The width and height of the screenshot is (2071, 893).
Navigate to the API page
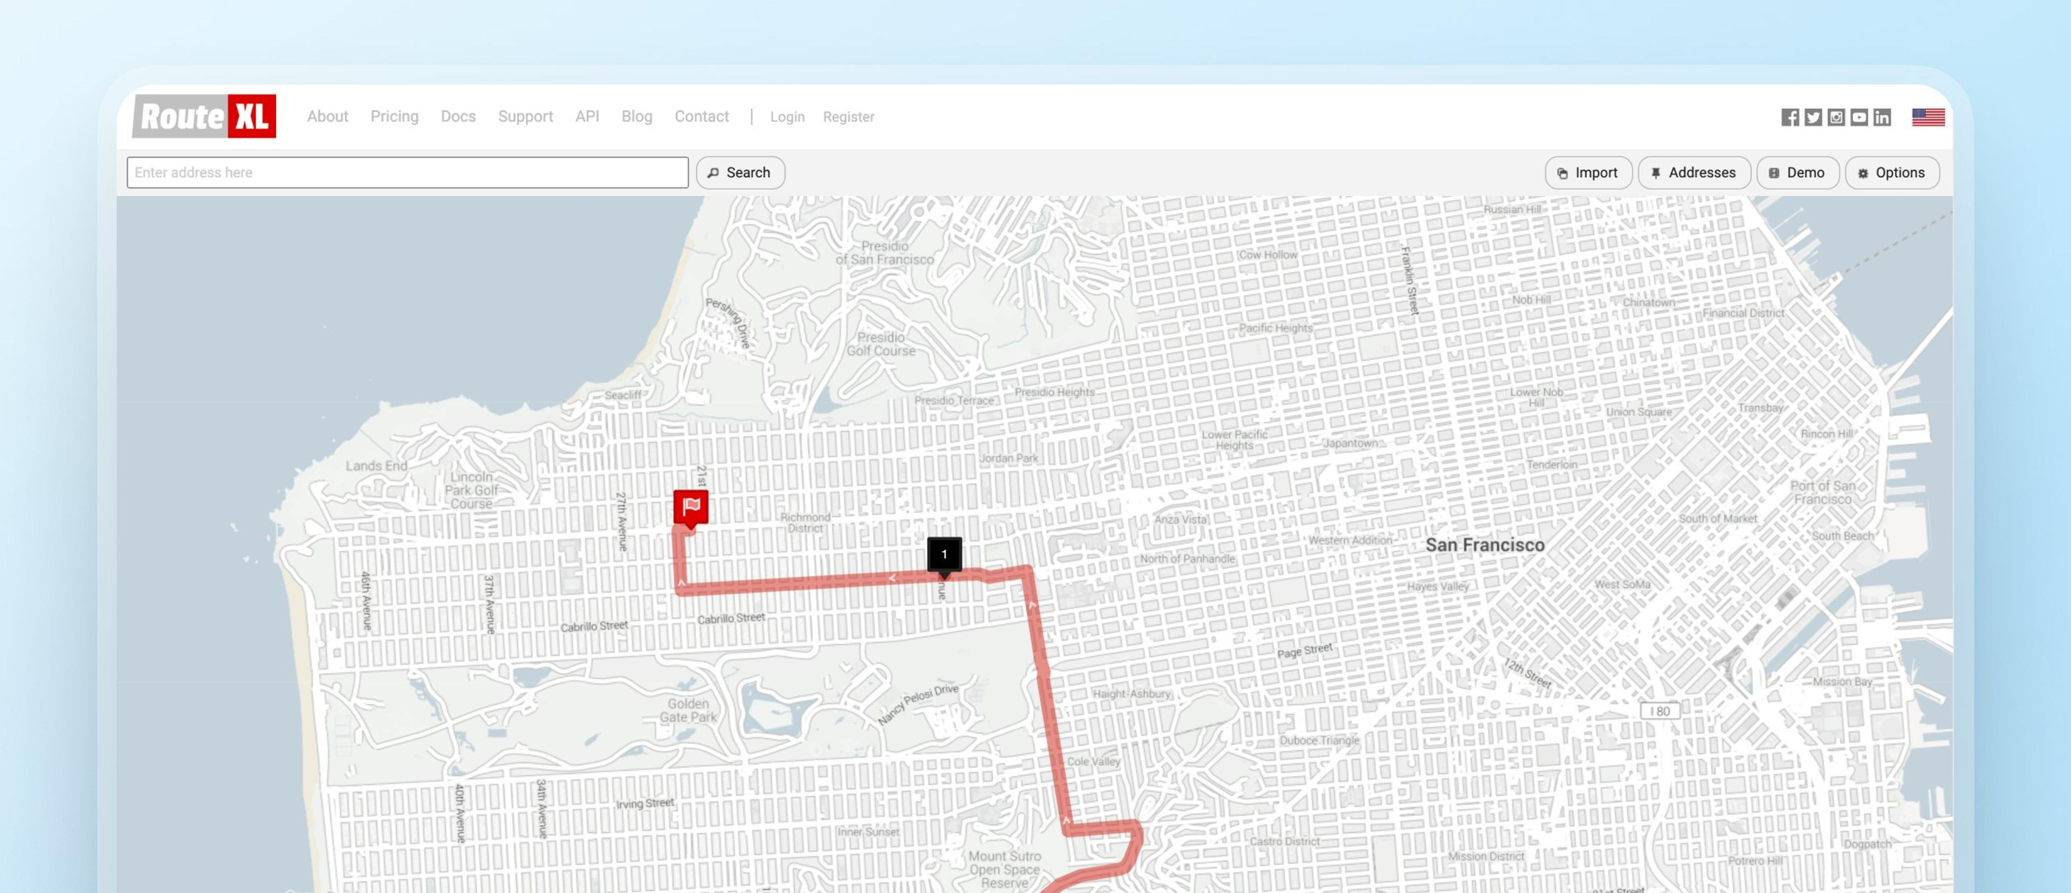587,116
